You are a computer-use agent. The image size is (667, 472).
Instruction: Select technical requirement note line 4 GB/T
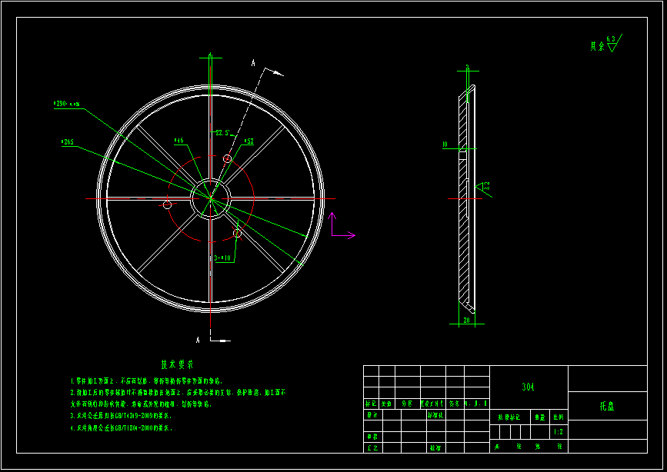(122, 427)
